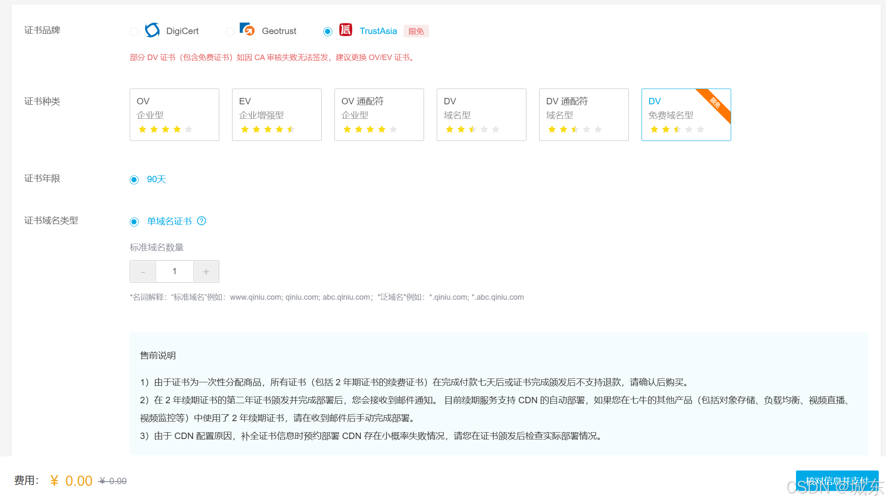Increase domain count with plus button
Viewport: 886px width, 502px height.
[x=206, y=272]
